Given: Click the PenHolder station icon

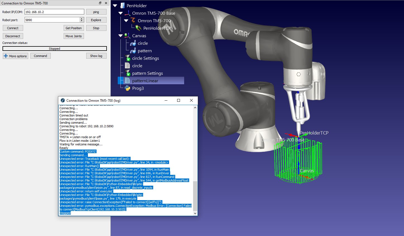Looking at the screenshot, I should [x=122, y=6].
